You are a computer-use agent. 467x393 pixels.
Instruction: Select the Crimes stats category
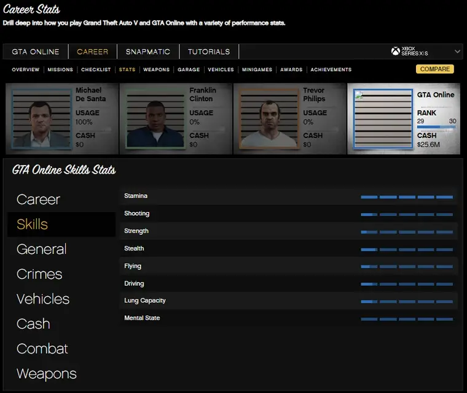tap(39, 274)
